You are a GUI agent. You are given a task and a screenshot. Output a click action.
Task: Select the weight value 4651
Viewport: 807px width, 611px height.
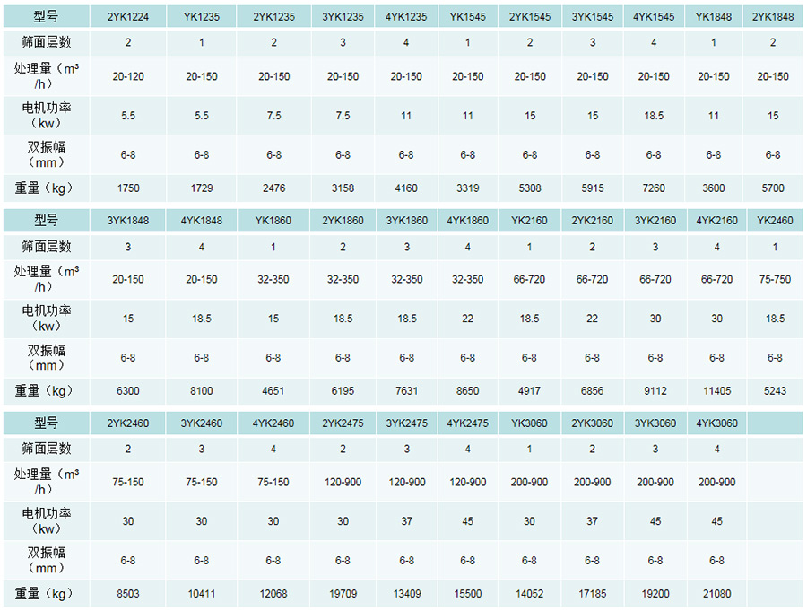click(x=273, y=391)
